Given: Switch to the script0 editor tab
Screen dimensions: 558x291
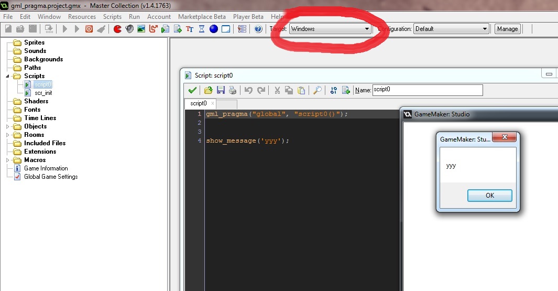Looking at the screenshot, I should [x=199, y=104].
